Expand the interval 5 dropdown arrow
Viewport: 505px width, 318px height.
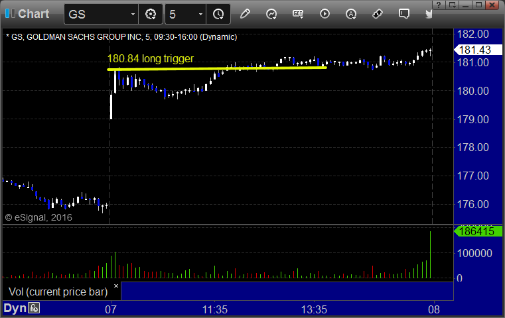tap(200, 14)
